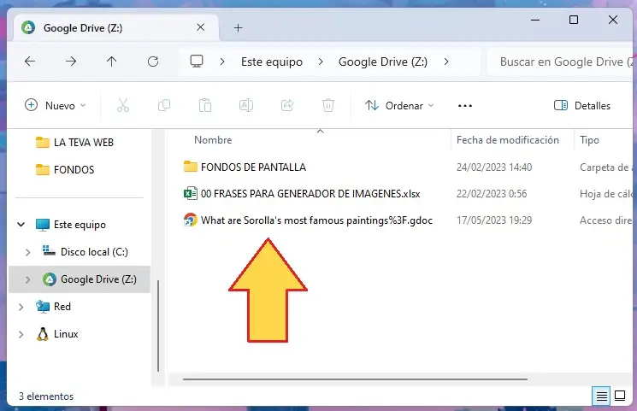Go forward with the right arrow

click(x=71, y=62)
